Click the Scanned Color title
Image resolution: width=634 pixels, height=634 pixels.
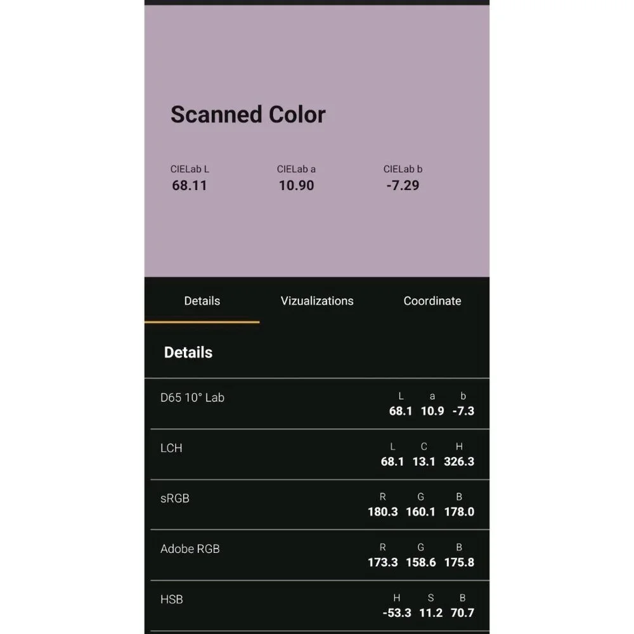click(x=248, y=114)
